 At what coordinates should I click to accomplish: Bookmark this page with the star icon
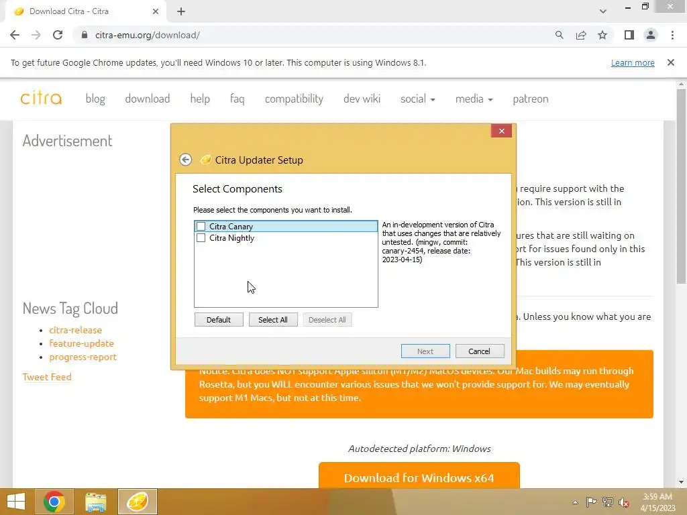602,35
